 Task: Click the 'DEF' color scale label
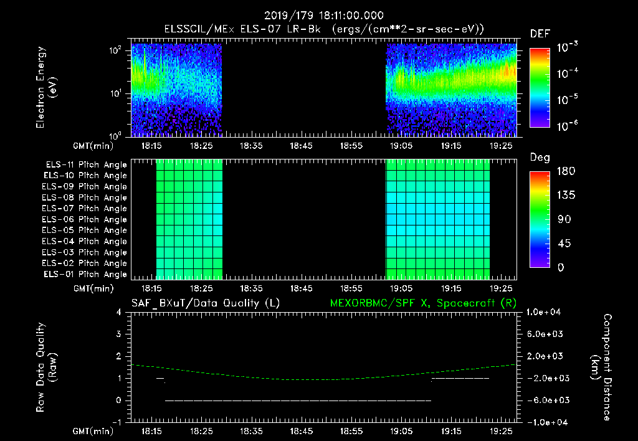(x=540, y=34)
